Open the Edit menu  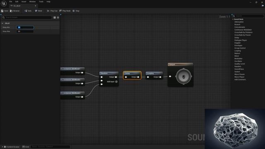coord(17,2)
